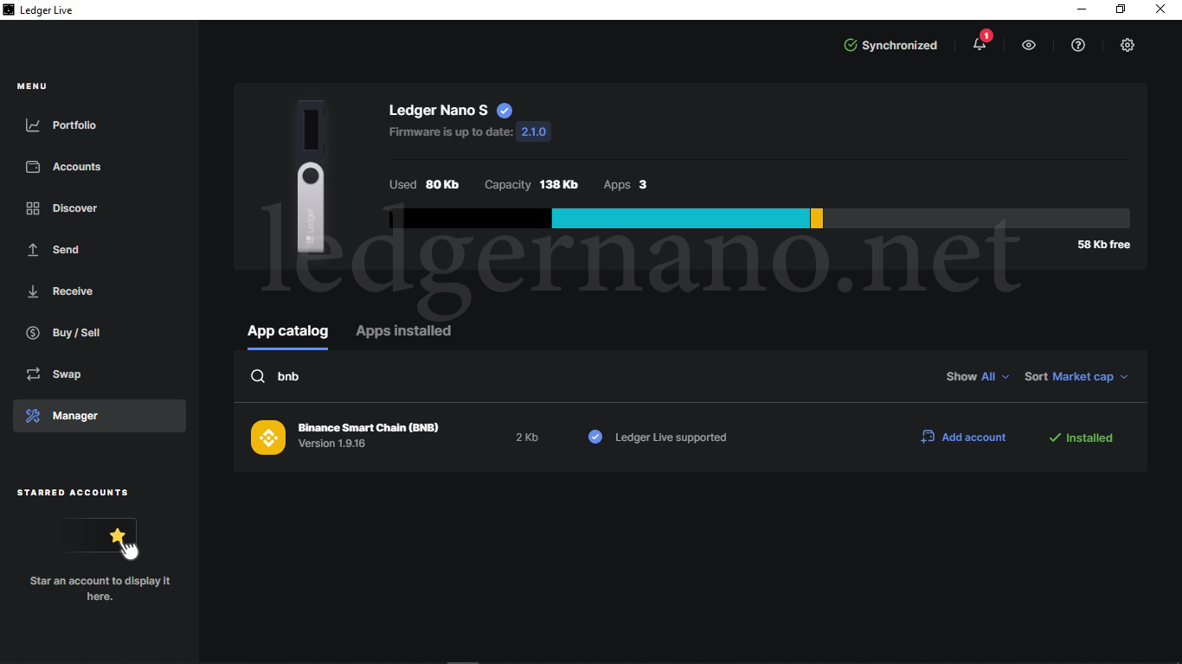The height and width of the screenshot is (664, 1182).
Task: Open the Sort Market cap dropdown
Action: pos(1076,377)
